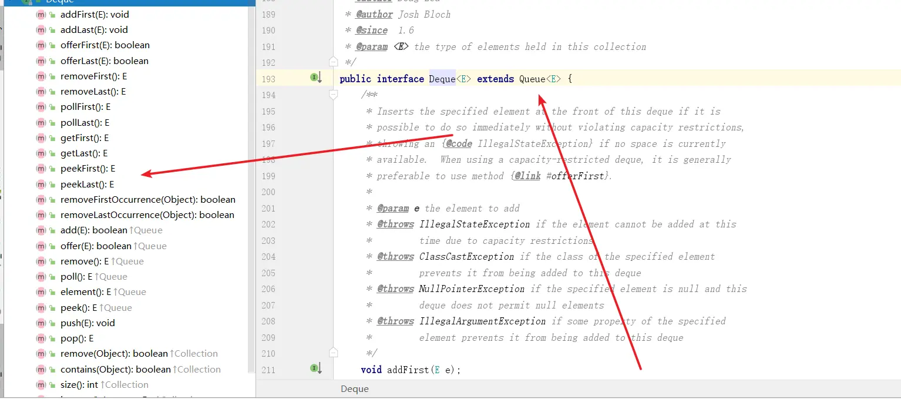Click the fold end marker on line 192
The image size is (901, 399).
[x=334, y=61]
